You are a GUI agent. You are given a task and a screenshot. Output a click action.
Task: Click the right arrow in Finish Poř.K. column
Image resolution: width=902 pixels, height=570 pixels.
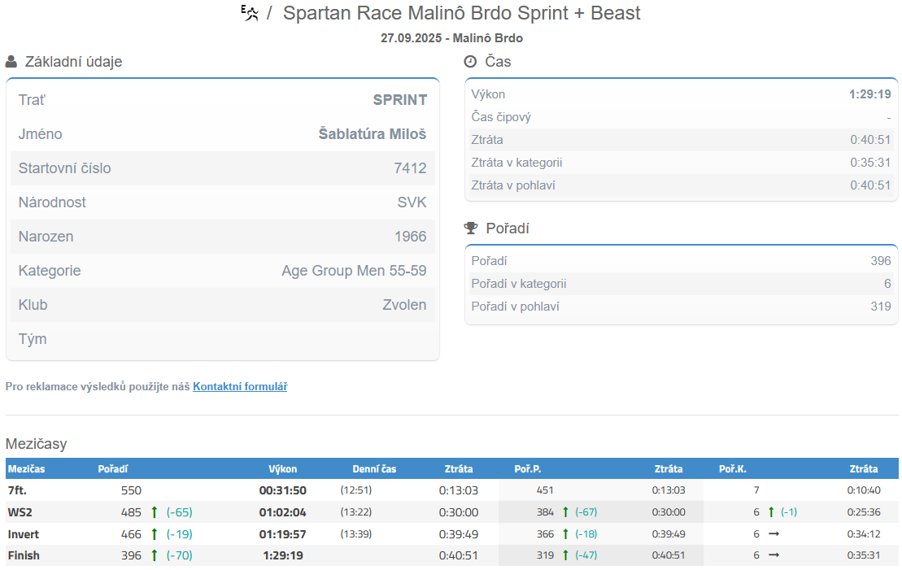click(773, 555)
